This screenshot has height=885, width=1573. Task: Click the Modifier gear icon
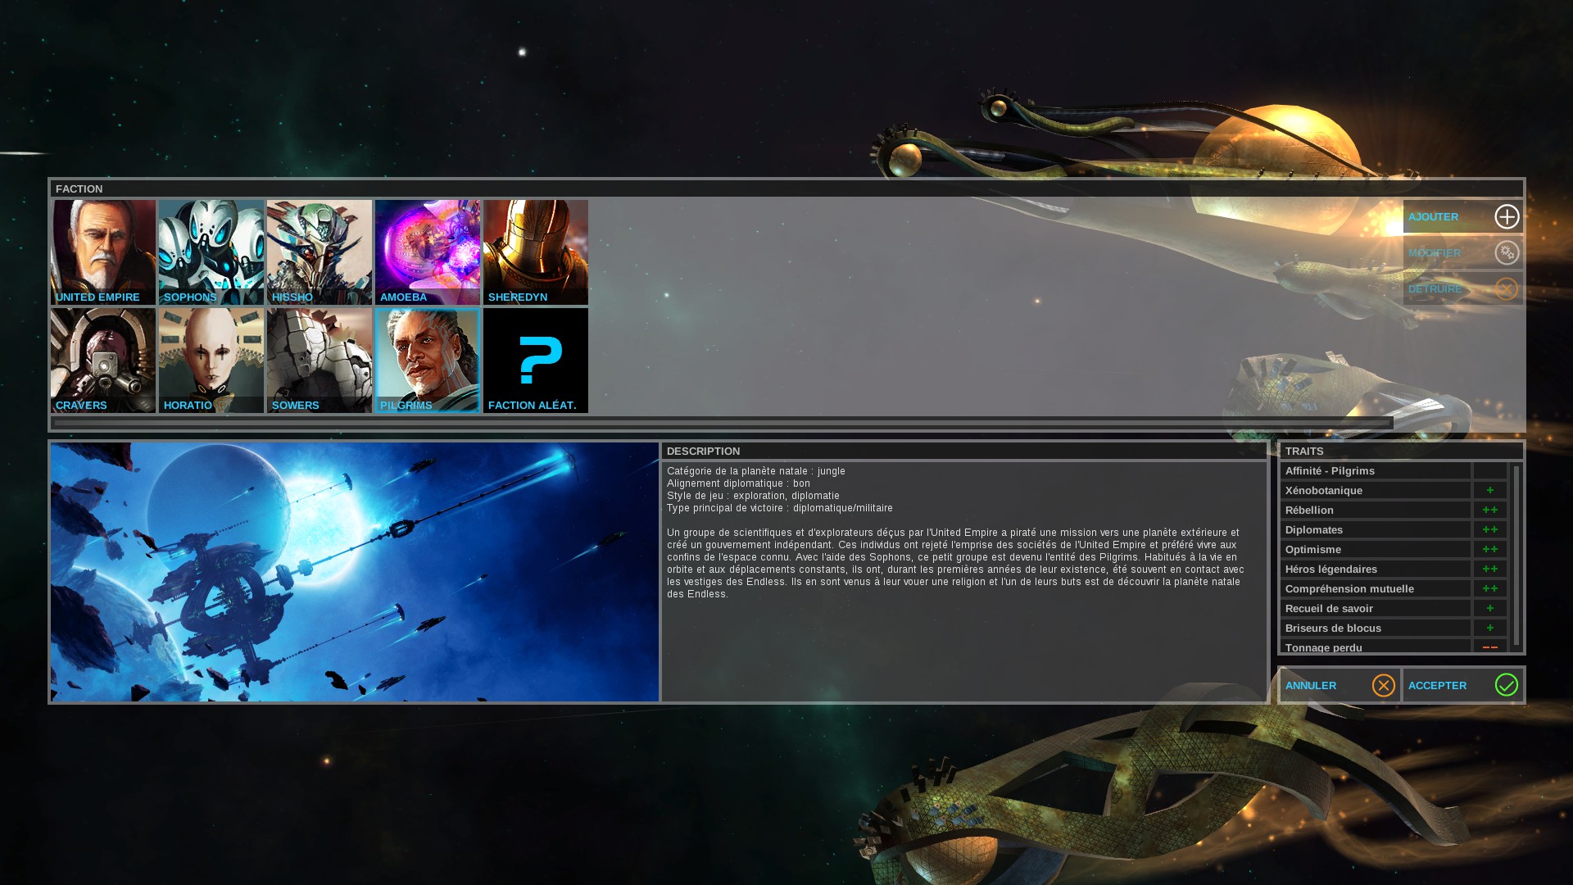tap(1506, 252)
